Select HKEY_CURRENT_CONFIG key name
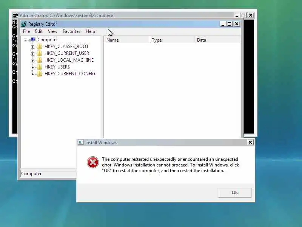 [70, 74]
